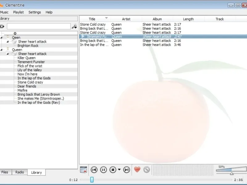
Task: Click the remaining time 2:35 label
Action: click(x=238, y=180)
